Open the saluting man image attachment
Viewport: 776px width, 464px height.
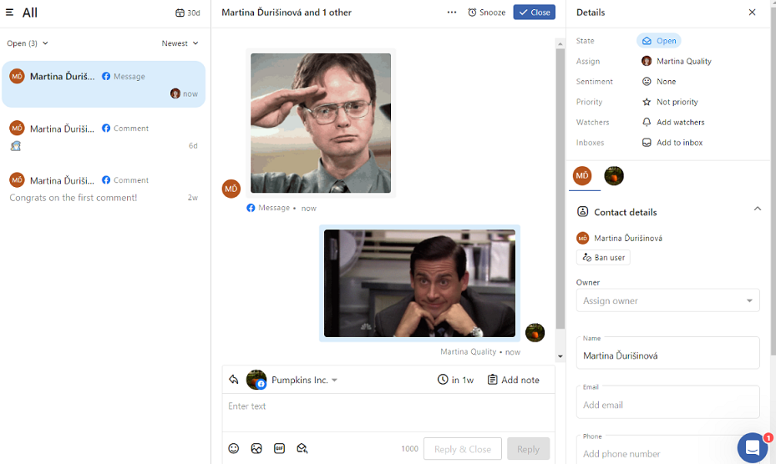coord(321,124)
